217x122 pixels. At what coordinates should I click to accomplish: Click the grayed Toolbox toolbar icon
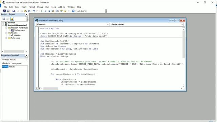click(68, 11)
